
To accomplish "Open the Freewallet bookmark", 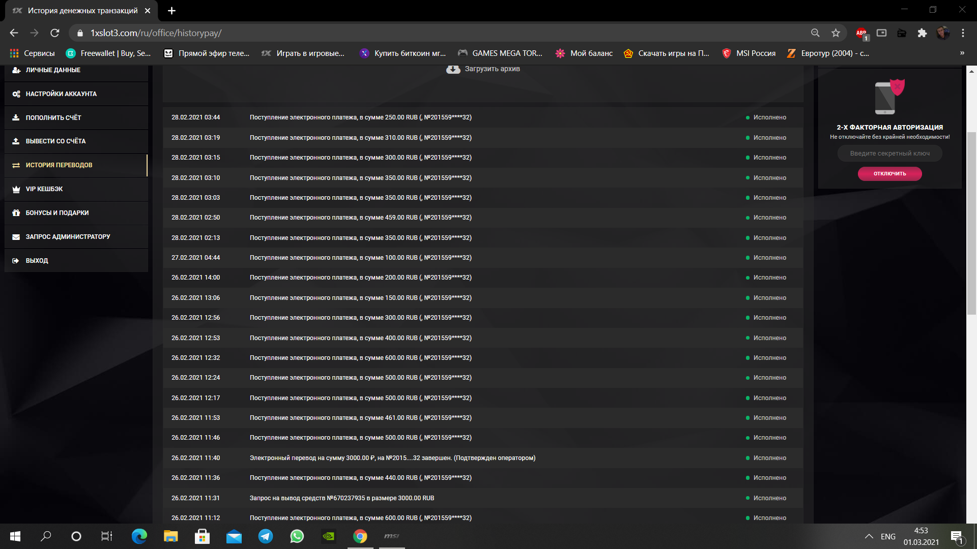I will [x=108, y=53].
